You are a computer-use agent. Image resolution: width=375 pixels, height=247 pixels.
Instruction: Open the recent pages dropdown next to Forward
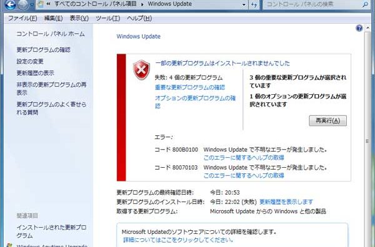coord(32,4)
